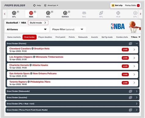Image resolution: width=145 pixels, height=118 pixels.
Task: Select the DFL soccer league icon
Action: coord(14,13)
